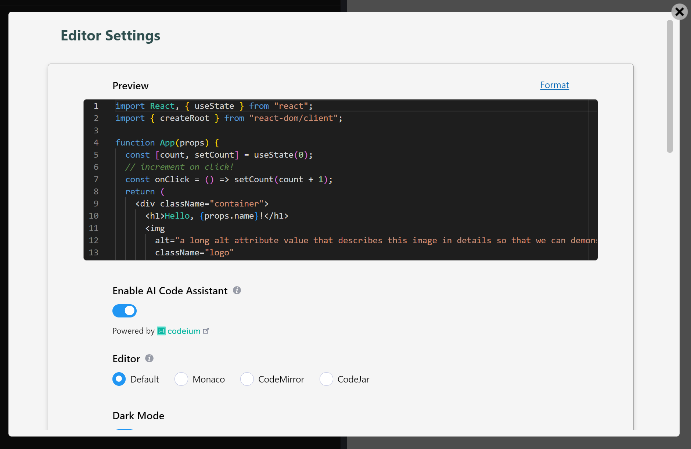Click the Format link above the preview
The height and width of the screenshot is (449, 691).
(554, 85)
